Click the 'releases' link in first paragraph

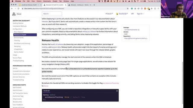(x=45, y=22)
